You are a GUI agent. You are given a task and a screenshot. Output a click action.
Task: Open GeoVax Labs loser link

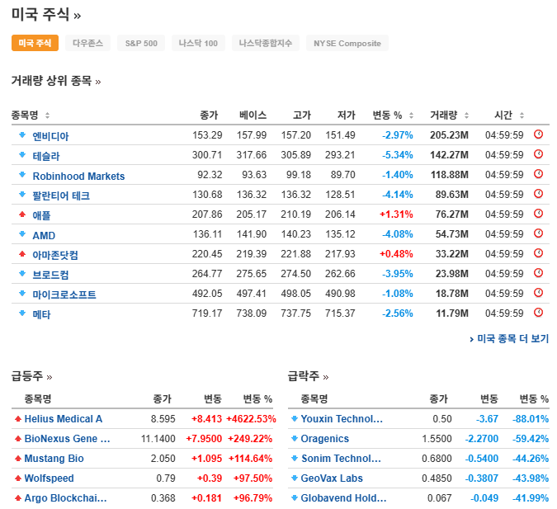click(x=332, y=478)
